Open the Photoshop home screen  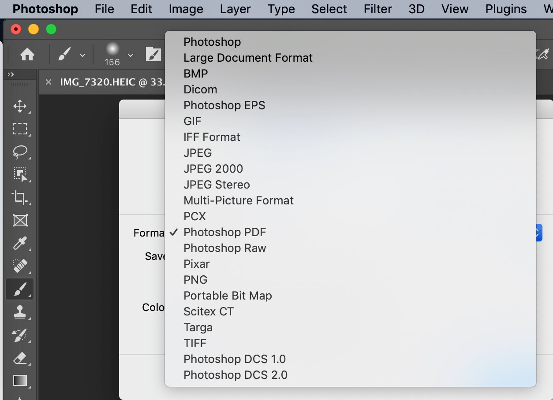pos(27,54)
